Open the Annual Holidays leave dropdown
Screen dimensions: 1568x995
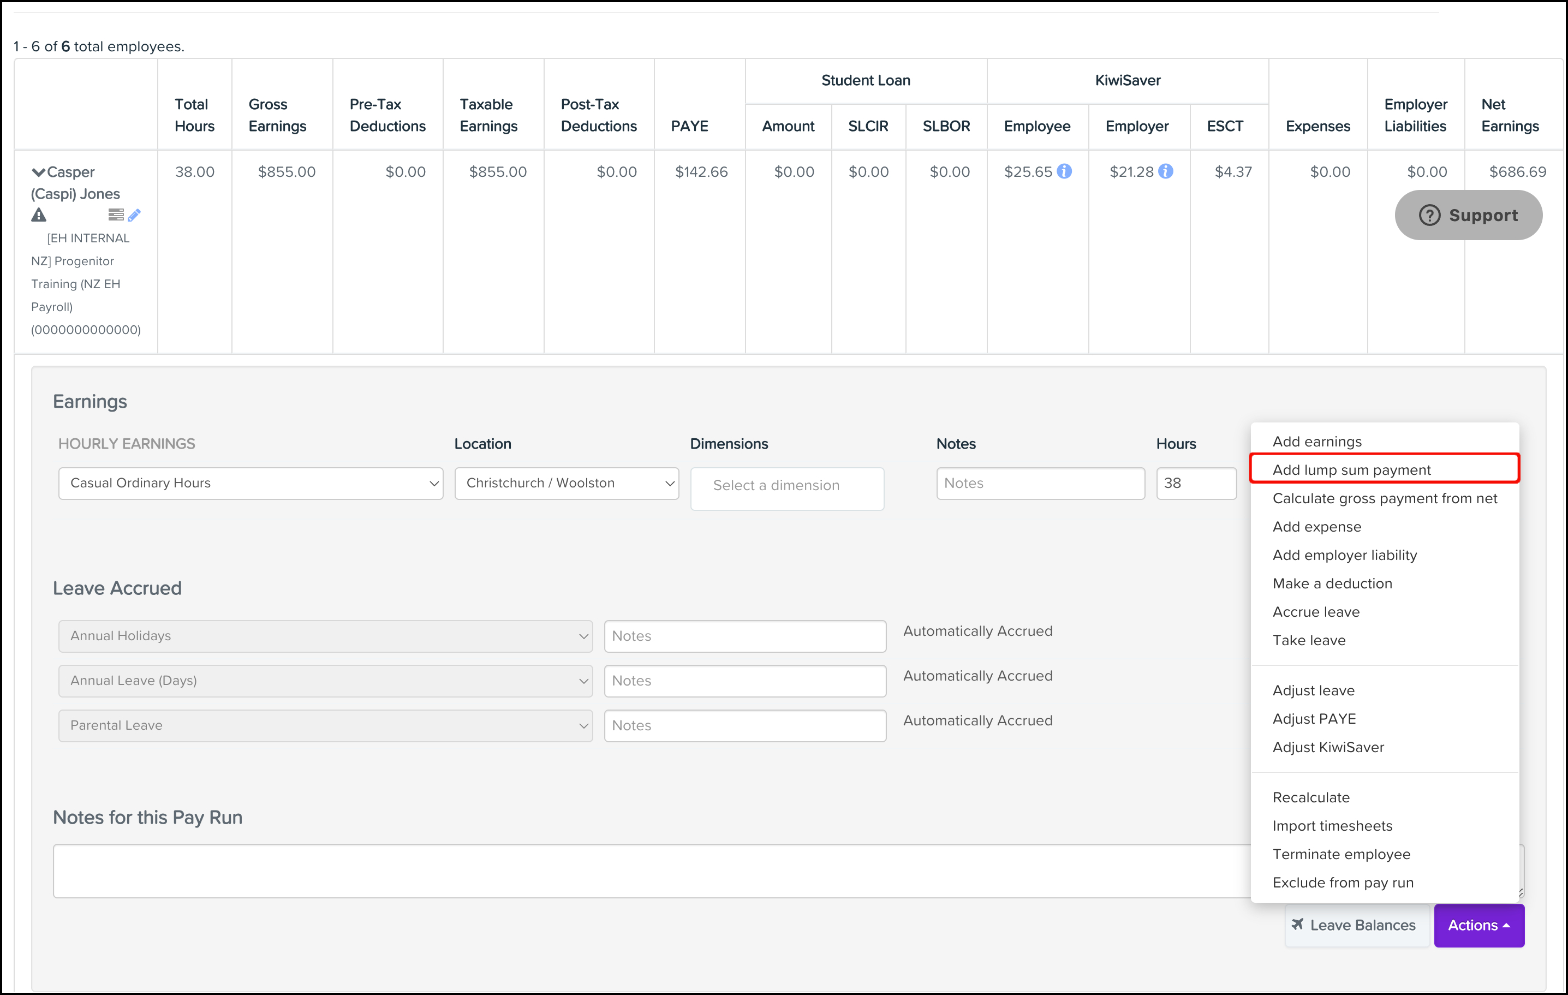[x=326, y=636]
